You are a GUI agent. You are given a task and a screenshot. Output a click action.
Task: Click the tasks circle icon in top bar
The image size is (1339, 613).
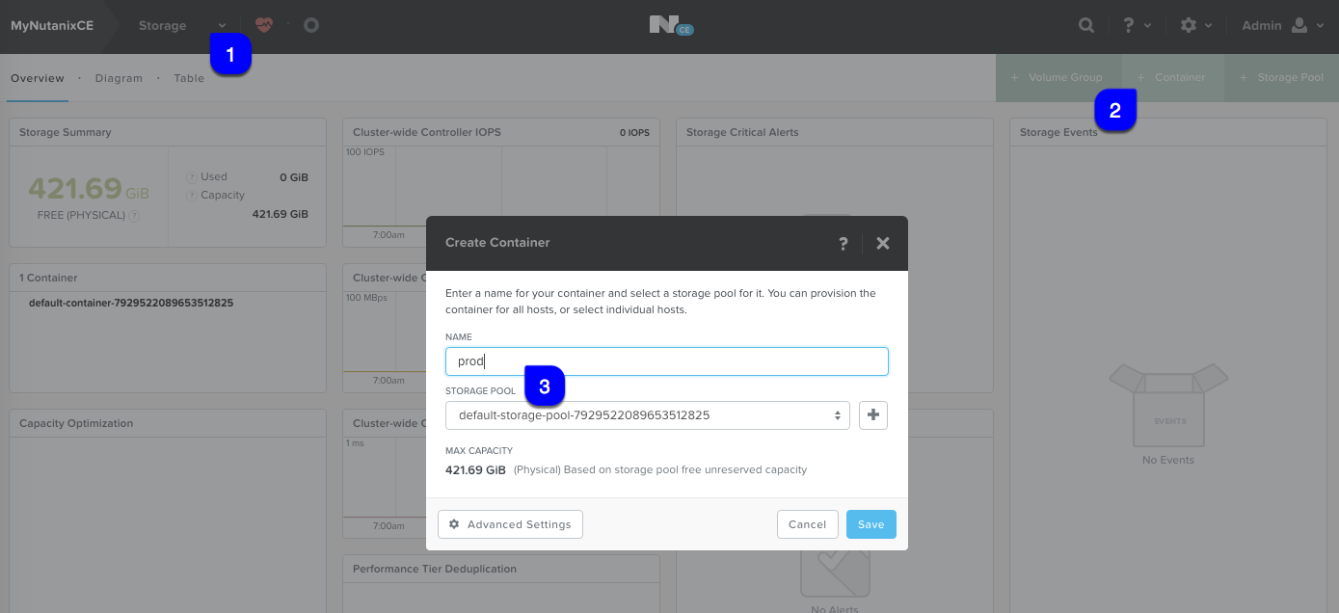[310, 25]
